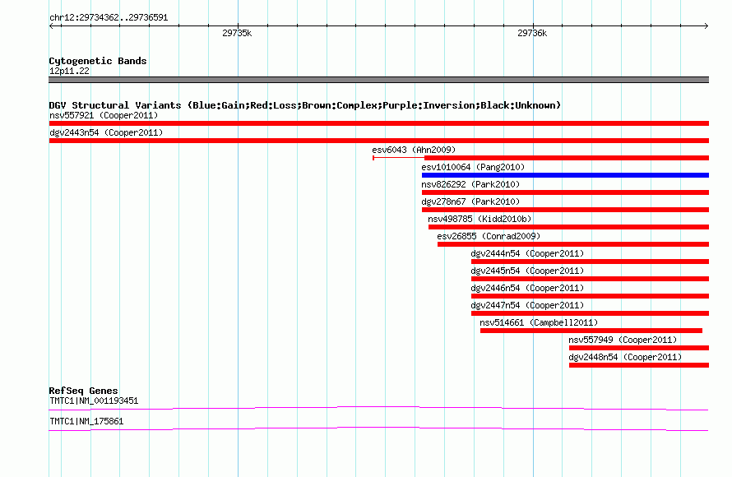This screenshot has width=732, height=477.
Task: Click the magenta TMTC1 NM_175861 gene line
Action: pos(378,429)
